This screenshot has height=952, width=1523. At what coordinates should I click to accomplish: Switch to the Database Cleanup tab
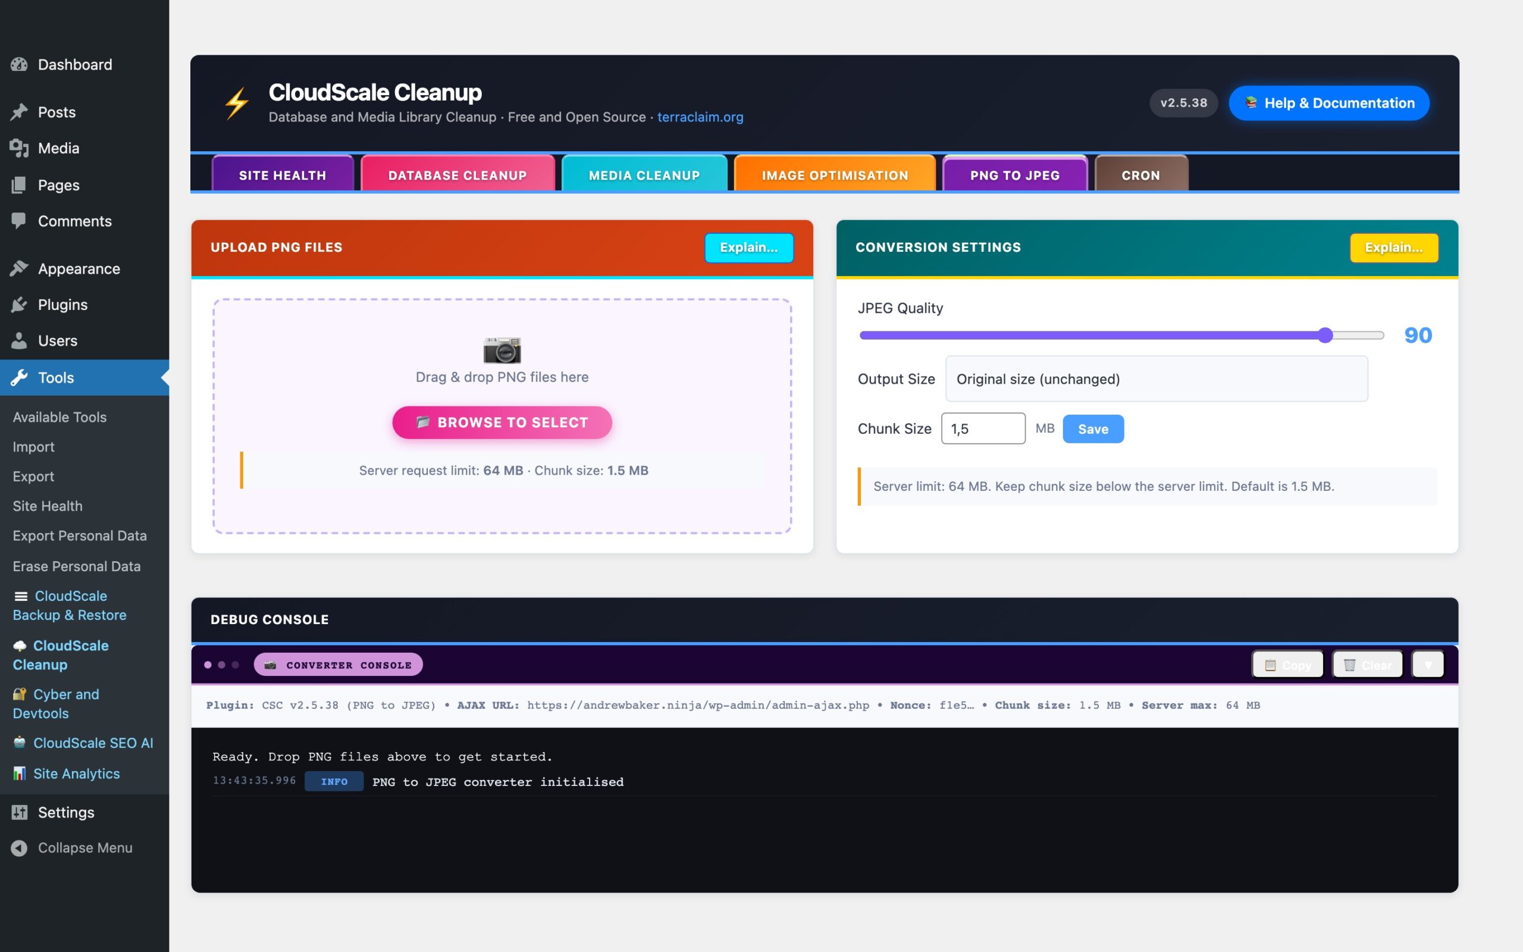coord(457,175)
